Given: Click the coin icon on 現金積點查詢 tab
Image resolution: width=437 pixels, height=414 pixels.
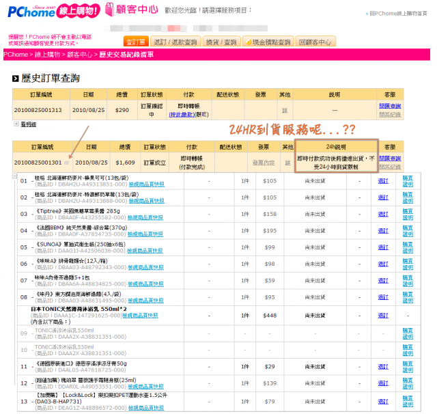Looking at the screenshot, I should coord(249,42).
